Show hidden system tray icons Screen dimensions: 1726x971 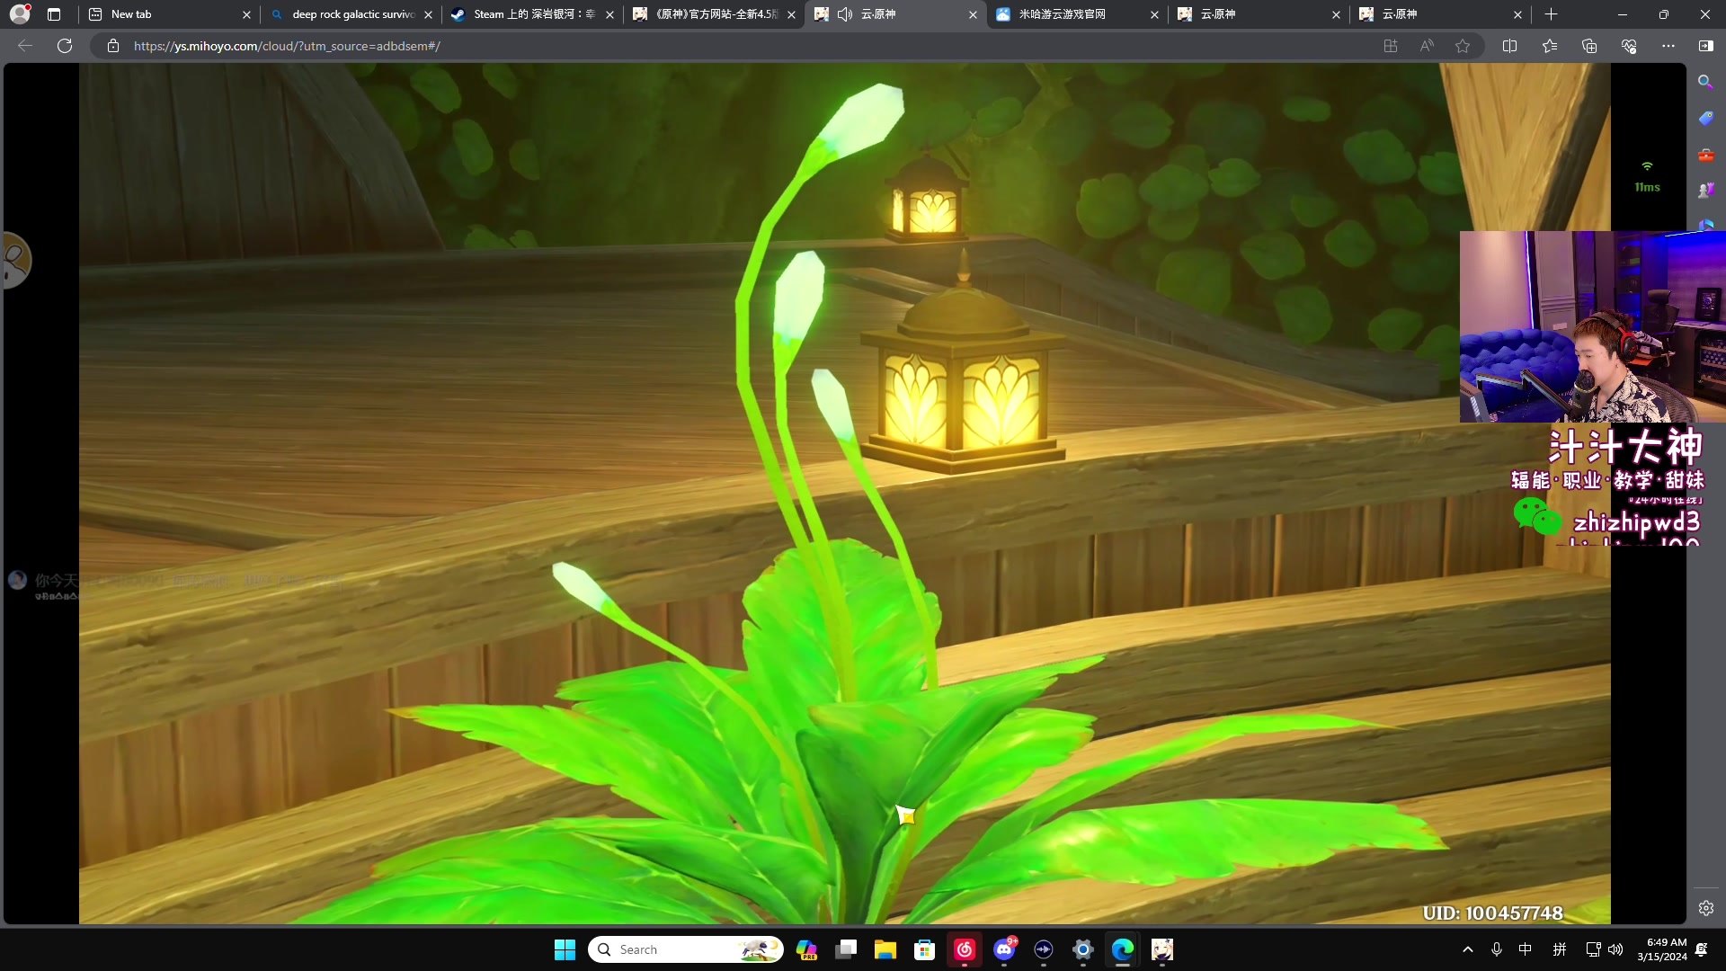[x=1468, y=949]
